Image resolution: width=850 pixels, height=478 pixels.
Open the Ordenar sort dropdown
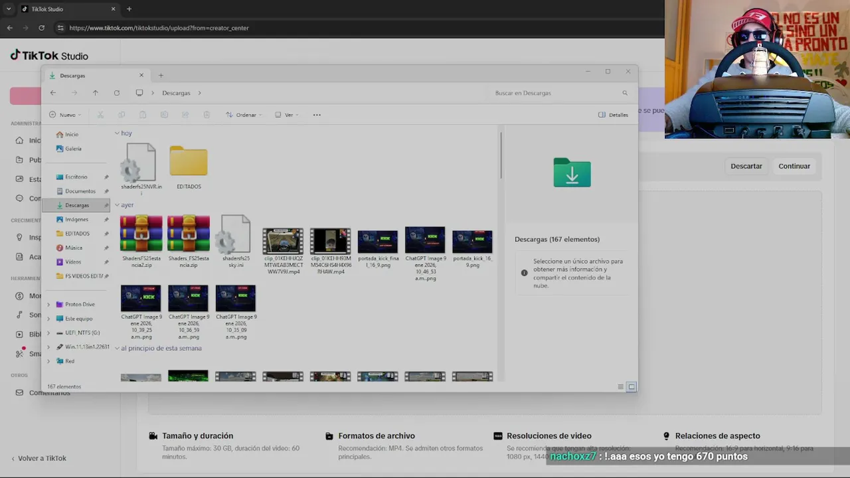click(244, 115)
